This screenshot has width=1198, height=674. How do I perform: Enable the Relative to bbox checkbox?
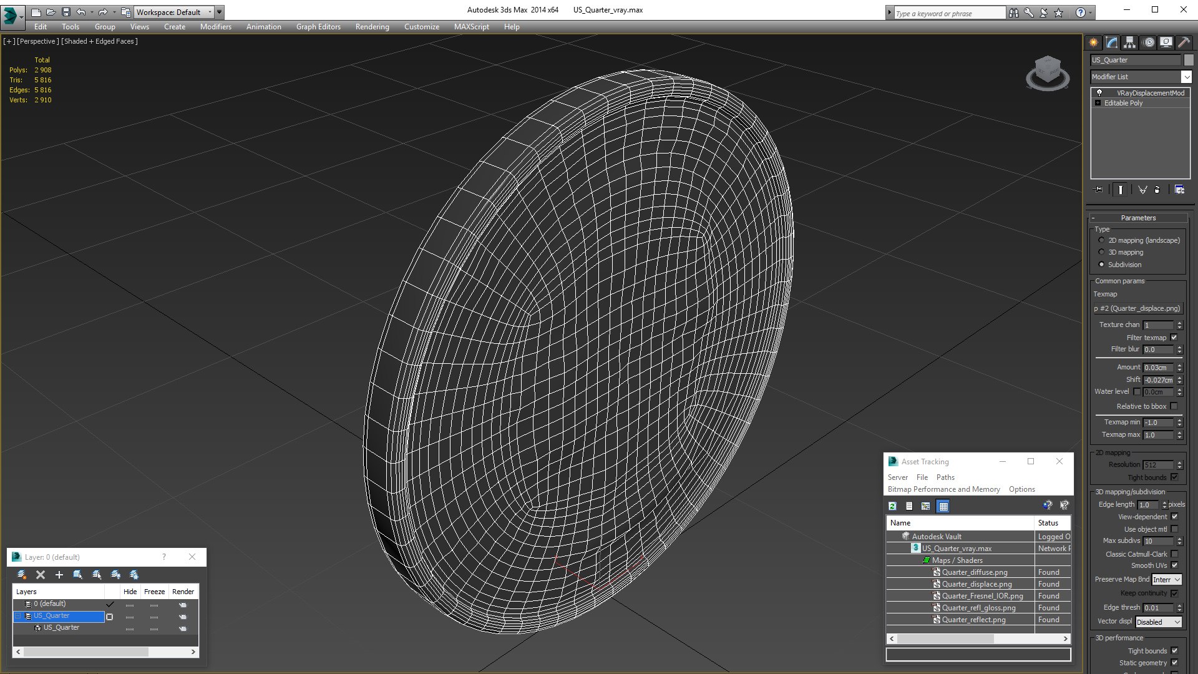pyautogui.click(x=1174, y=406)
